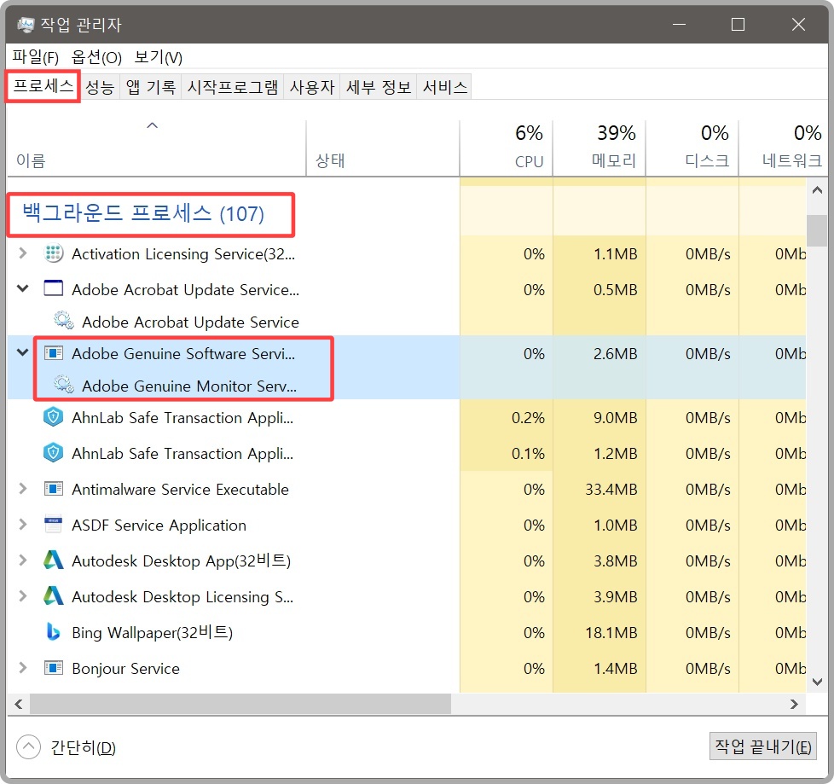Click the Antimalware Service Executable icon
834x784 pixels.
point(53,489)
